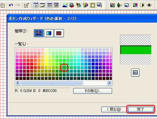The width and height of the screenshot is (157, 119).
Task: Click the grayed redo arrow icon
Action: point(17,5)
